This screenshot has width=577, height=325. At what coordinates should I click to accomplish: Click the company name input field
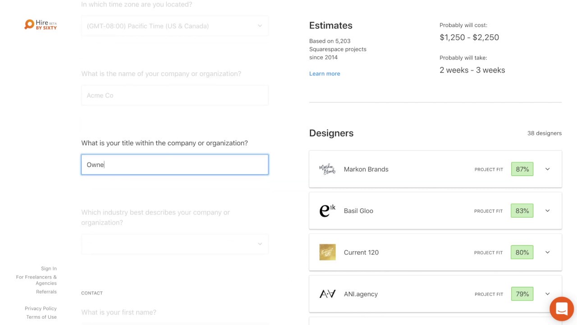click(x=174, y=96)
